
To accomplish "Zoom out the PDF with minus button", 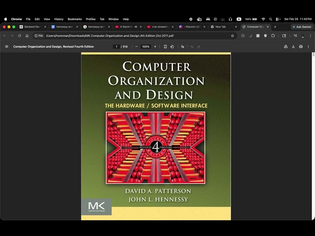I will [x=136, y=47].
